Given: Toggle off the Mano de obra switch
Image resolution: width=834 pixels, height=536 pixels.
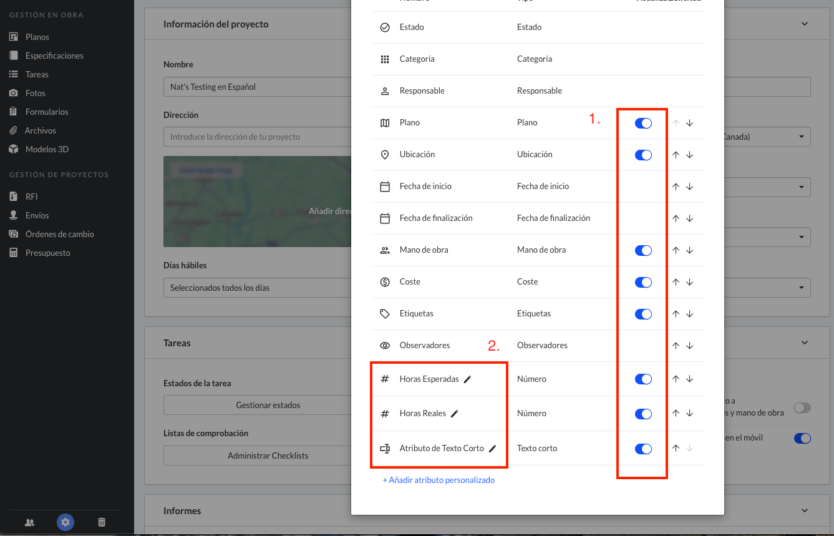Looking at the screenshot, I should click(643, 251).
